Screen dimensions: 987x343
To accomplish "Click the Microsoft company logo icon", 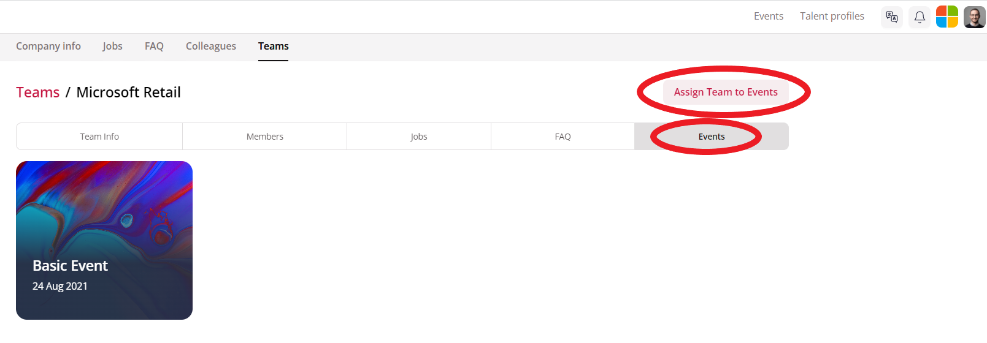I will 947,17.
